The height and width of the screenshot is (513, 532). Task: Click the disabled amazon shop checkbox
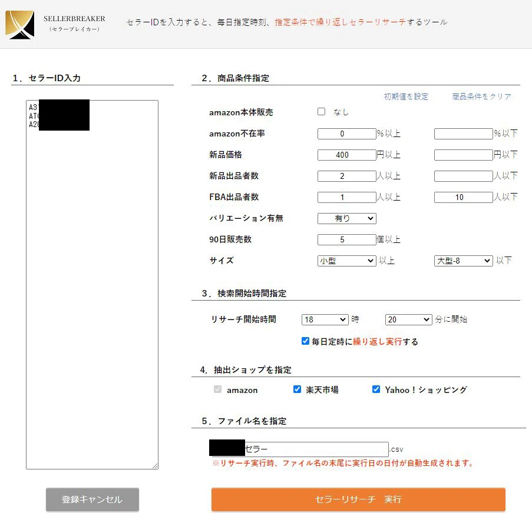click(217, 389)
